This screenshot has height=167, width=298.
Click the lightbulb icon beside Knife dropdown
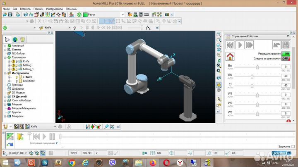click(75, 28)
